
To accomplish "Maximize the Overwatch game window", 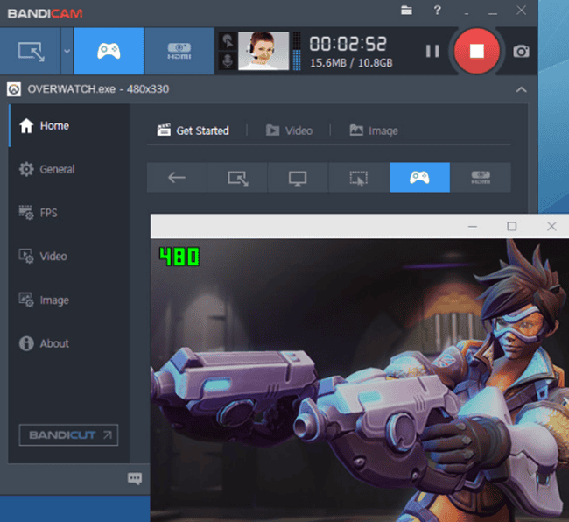I will 512,227.
